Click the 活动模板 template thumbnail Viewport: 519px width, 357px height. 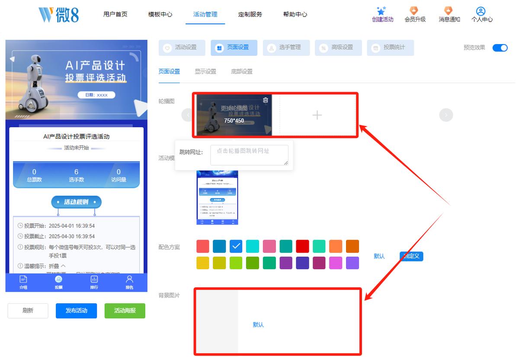[x=218, y=197]
